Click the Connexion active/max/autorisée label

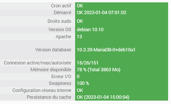click(x=37, y=63)
